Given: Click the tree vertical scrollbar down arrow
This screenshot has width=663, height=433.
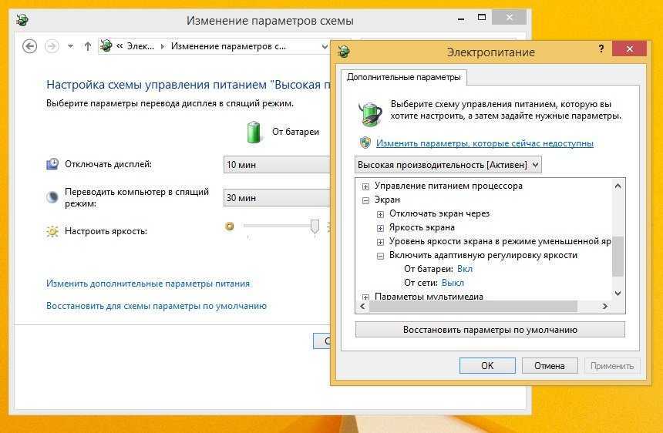Looking at the screenshot, I should click(618, 294).
